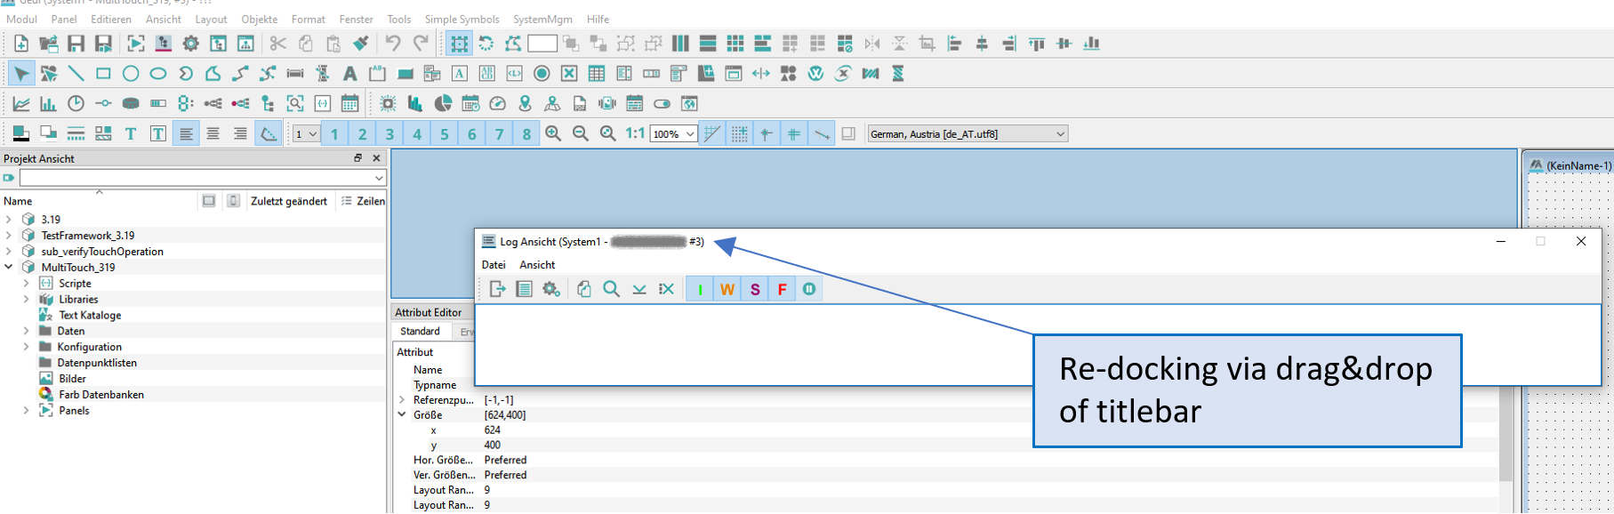Collapse the MultiTouch_319 project node

[9, 267]
